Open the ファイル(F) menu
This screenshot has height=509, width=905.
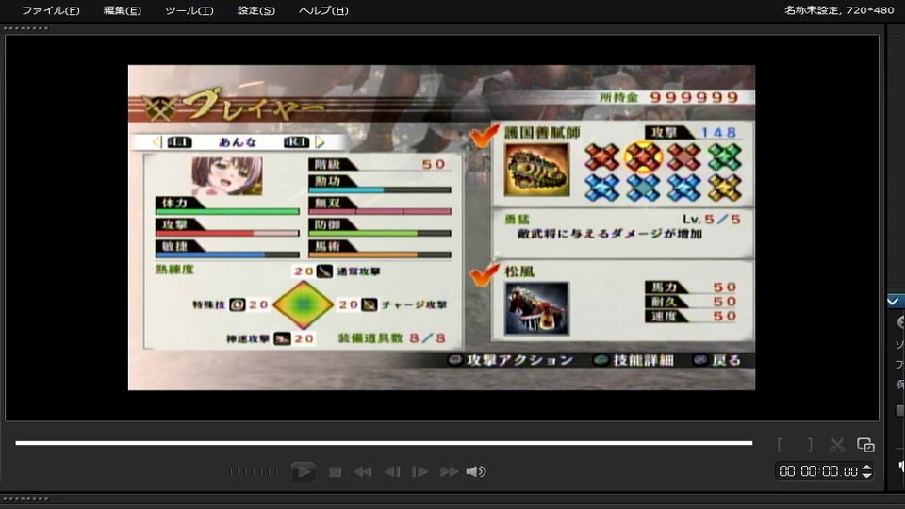point(50,10)
